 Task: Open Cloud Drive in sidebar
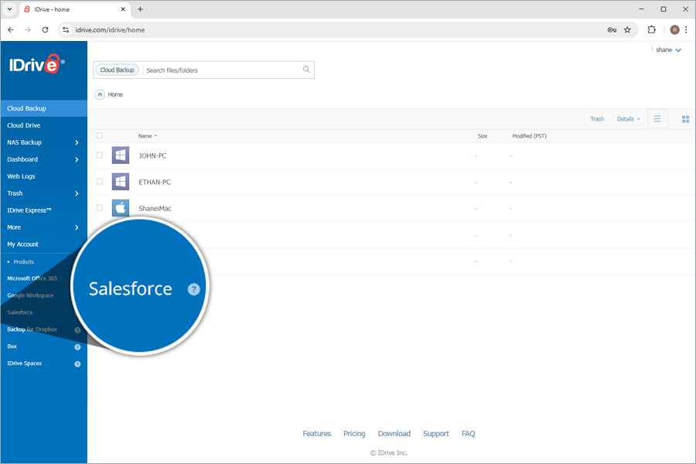24,125
